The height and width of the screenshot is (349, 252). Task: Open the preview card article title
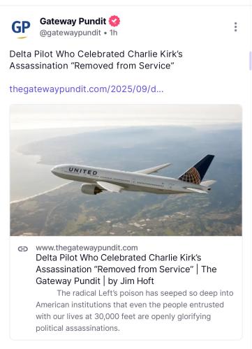click(x=126, y=269)
